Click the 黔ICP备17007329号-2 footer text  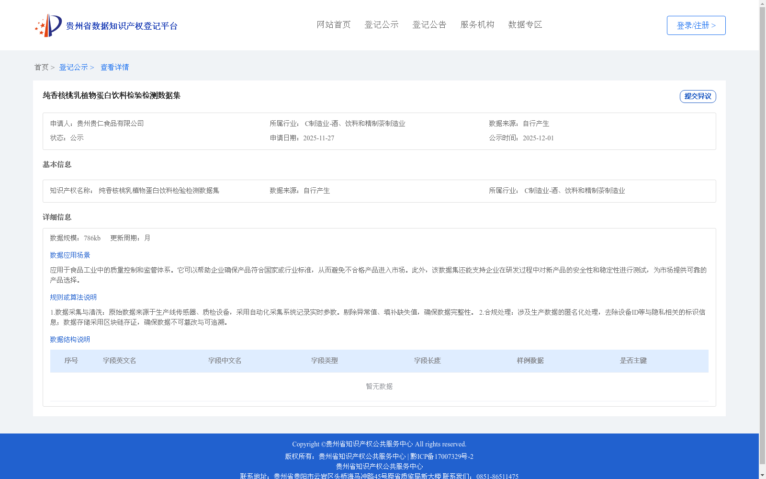pyautogui.click(x=442, y=456)
